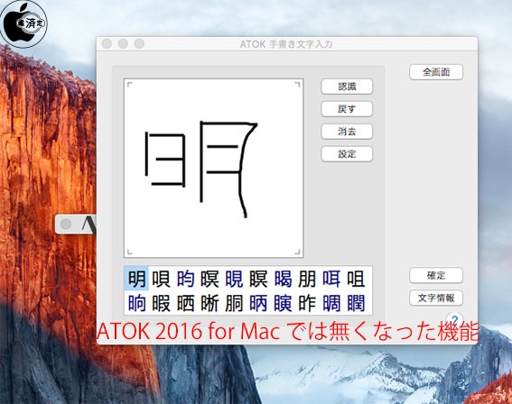512x404 pixels.
Task: Choose candidate kanji 唄
Action: click(x=161, y=280)
